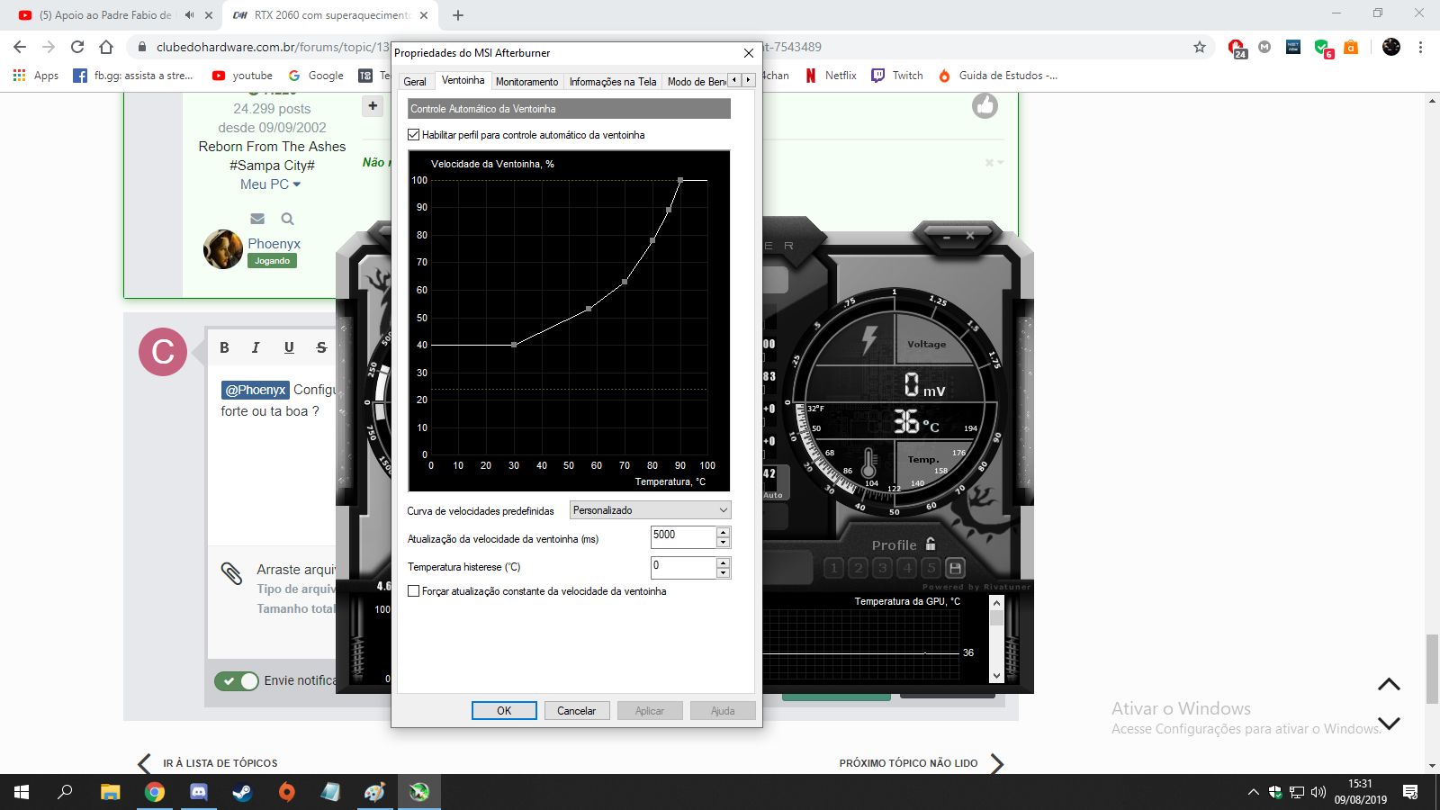Click the Cancelar button
Viewport: 1440px width, 810px height.
click(576, 711)
